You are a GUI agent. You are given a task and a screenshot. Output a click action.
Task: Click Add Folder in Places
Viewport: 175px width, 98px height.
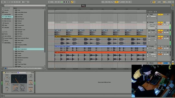click(x=7, y=42)
